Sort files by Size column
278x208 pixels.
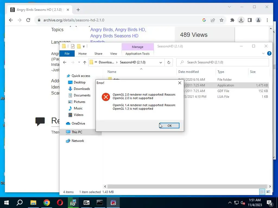pos(253,71)
